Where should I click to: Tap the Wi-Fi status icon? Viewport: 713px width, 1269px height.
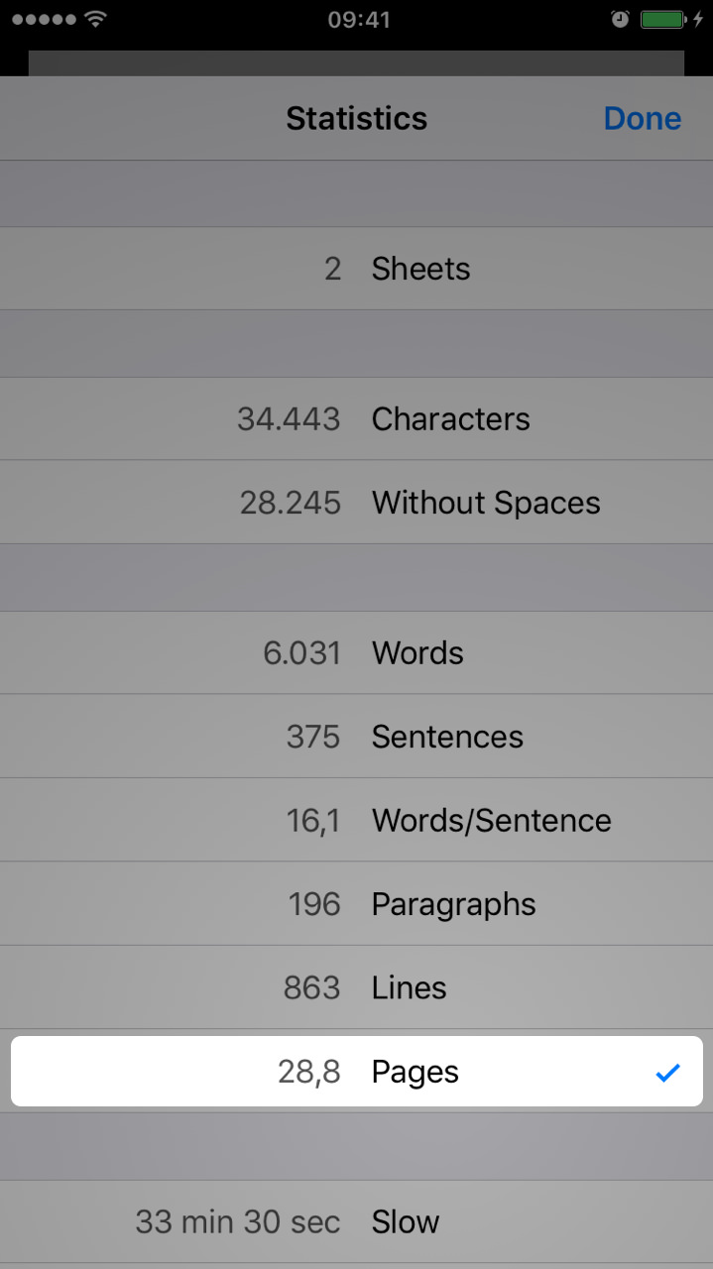[95, 19]
